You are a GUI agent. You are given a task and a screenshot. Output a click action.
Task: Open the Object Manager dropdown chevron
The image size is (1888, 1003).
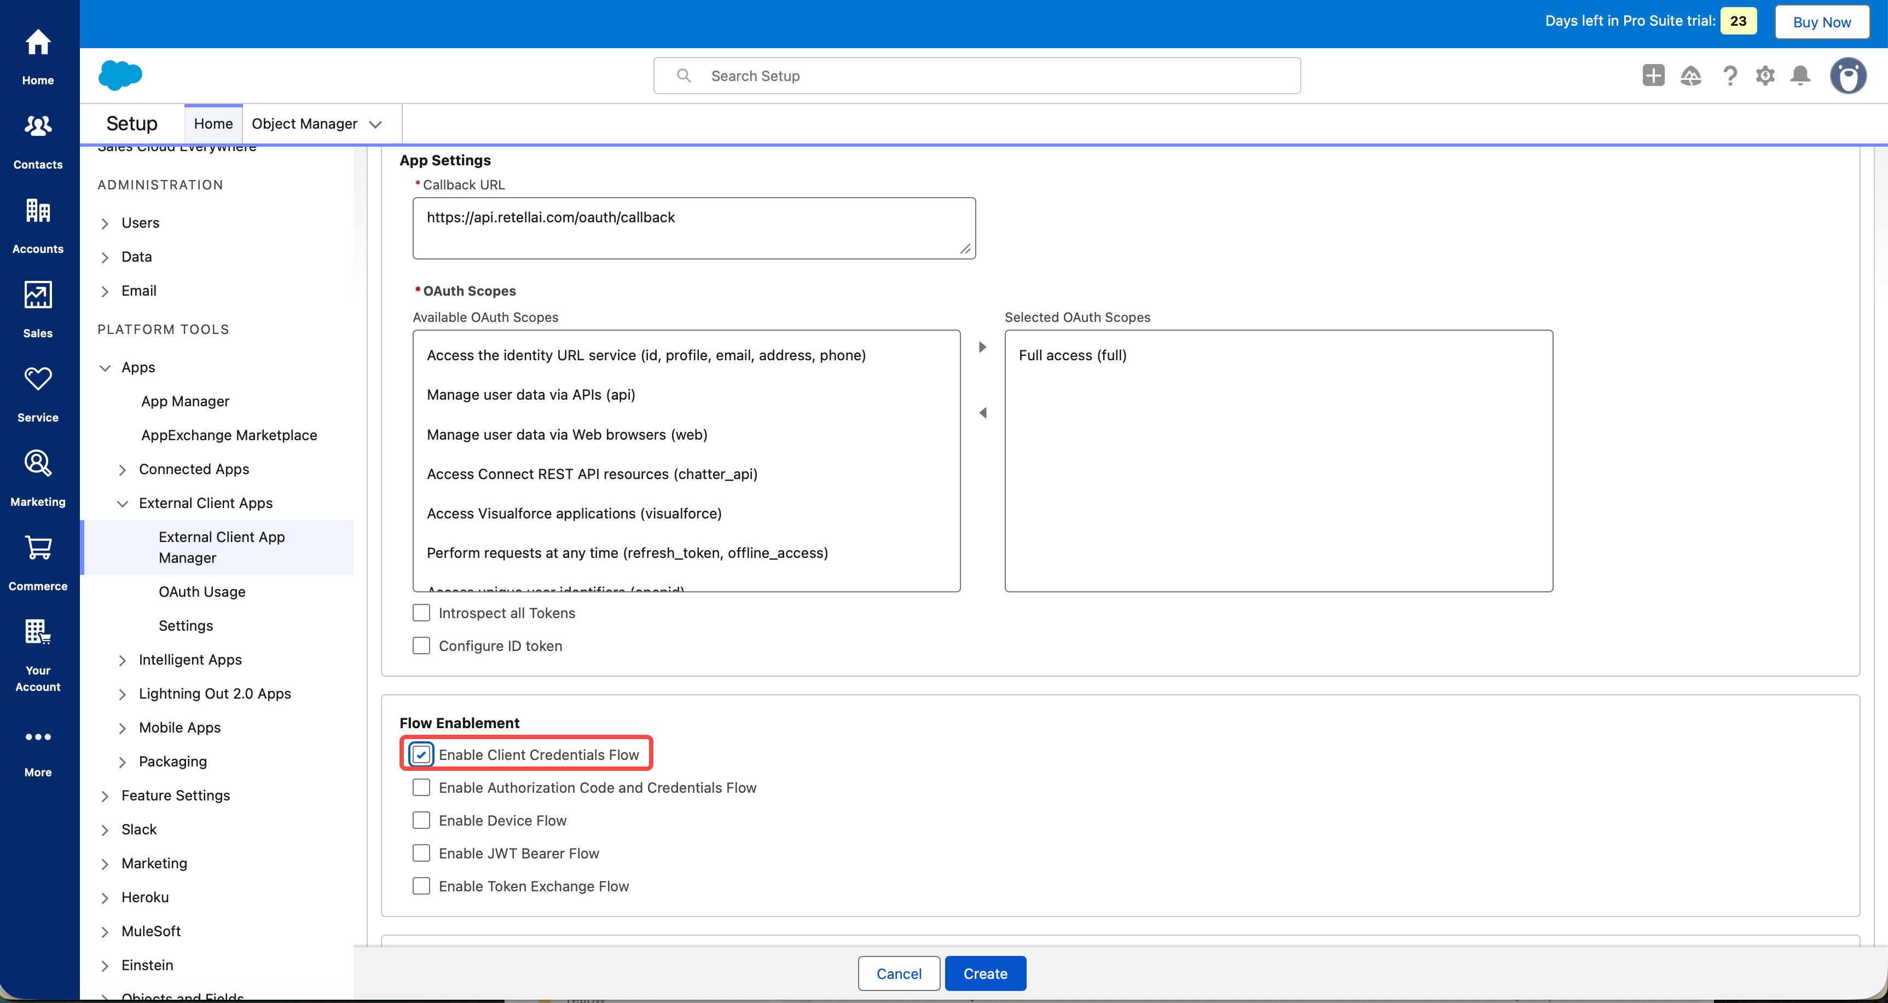pos(375,124)
